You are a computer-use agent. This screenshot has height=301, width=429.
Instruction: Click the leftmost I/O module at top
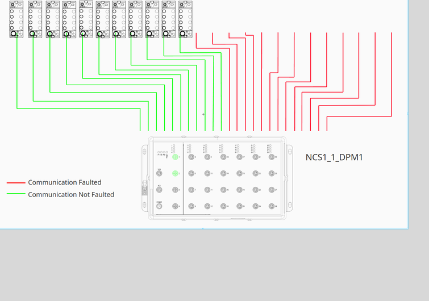[16, 19]
